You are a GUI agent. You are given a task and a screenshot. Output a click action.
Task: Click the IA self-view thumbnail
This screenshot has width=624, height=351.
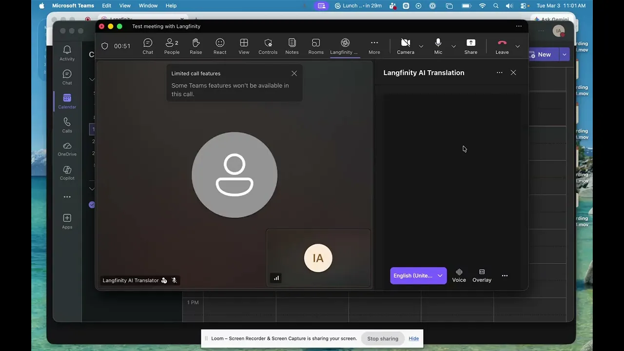point(318,258)
